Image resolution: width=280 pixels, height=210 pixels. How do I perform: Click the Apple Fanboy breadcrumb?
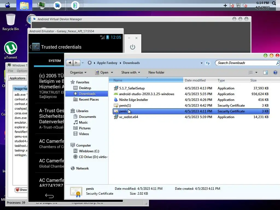(107, 63)
